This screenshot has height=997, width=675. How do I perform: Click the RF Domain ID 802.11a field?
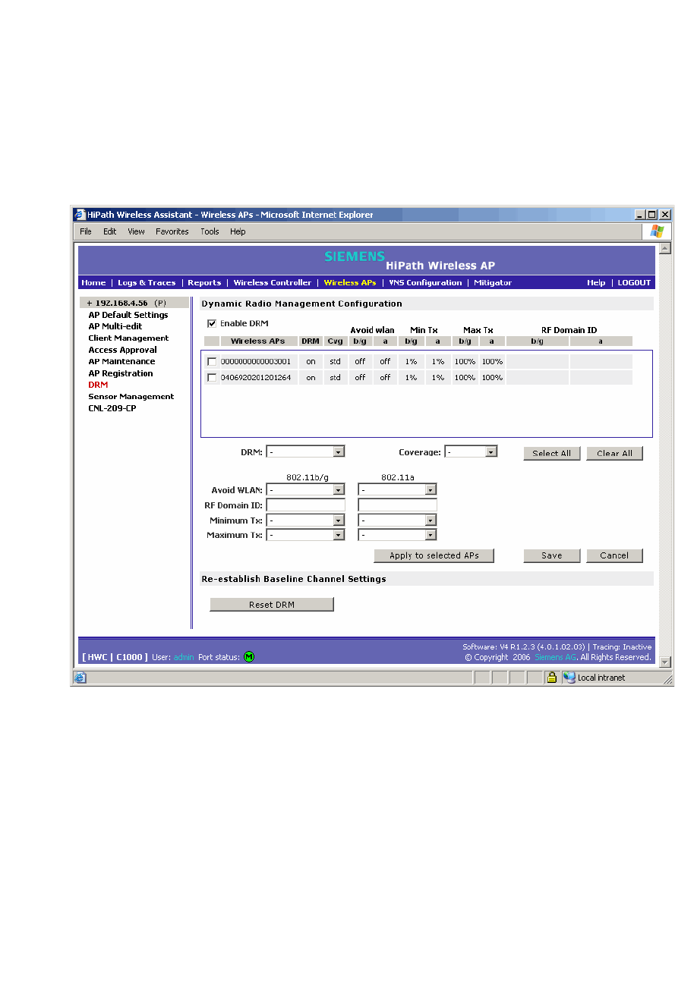pyautogui.click(x=397, y=505)
